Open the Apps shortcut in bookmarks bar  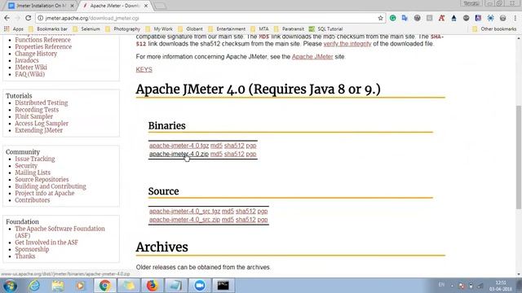(x=14, y=29)
